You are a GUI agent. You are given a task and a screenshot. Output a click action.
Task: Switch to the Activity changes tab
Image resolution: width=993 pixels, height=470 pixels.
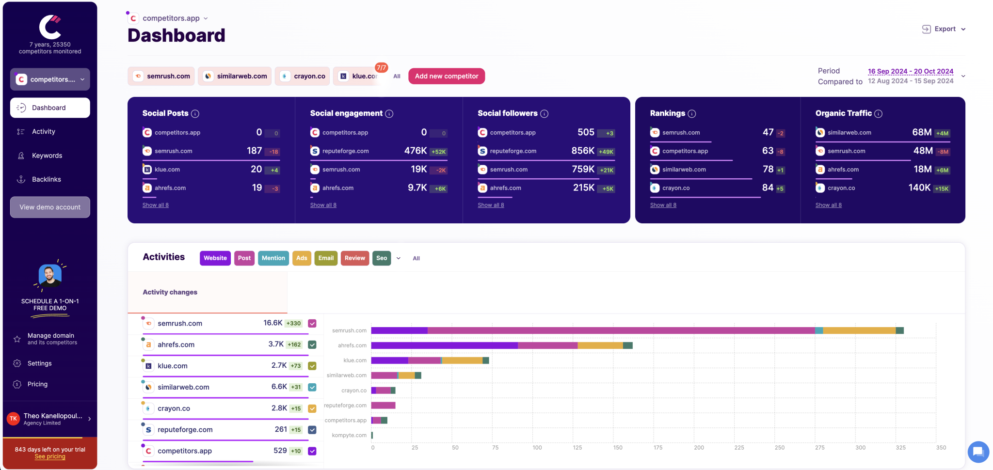tap(170, 292)
